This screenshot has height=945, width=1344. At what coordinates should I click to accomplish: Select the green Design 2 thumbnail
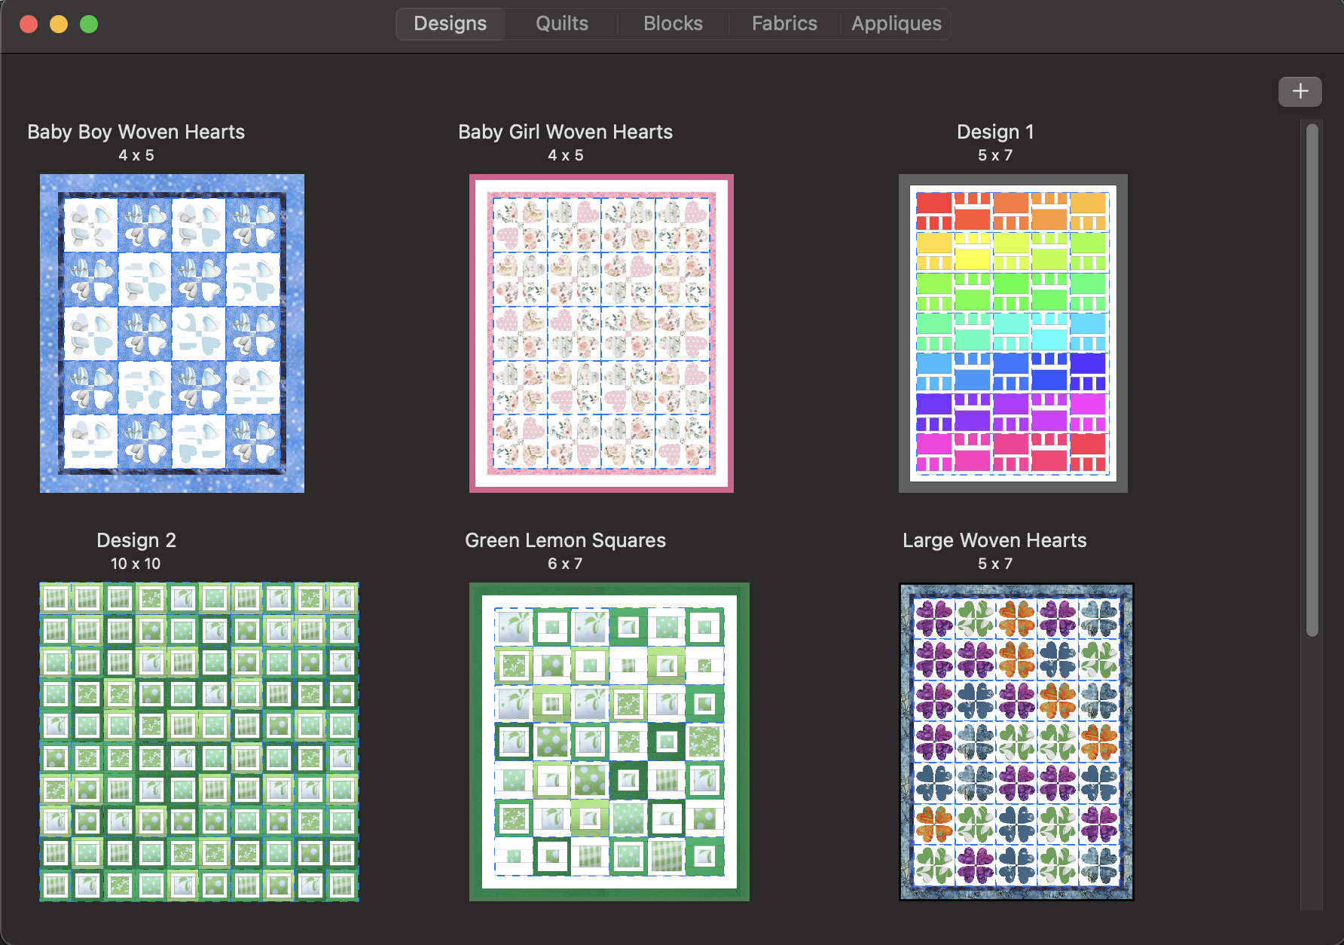tap(199, 742)
